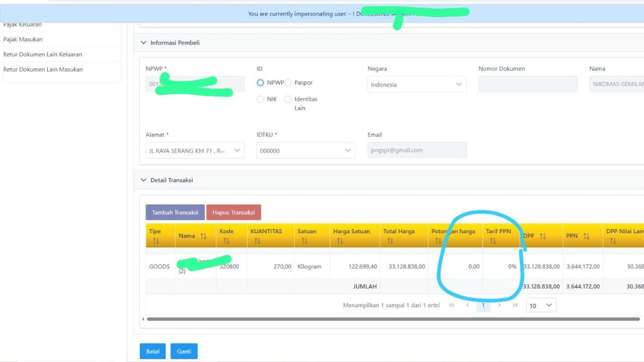Image resolution: width=644 pixels, height=362 pixels.
Task: Click the Nomor Dokumen input field
Action: click(527, 84)
